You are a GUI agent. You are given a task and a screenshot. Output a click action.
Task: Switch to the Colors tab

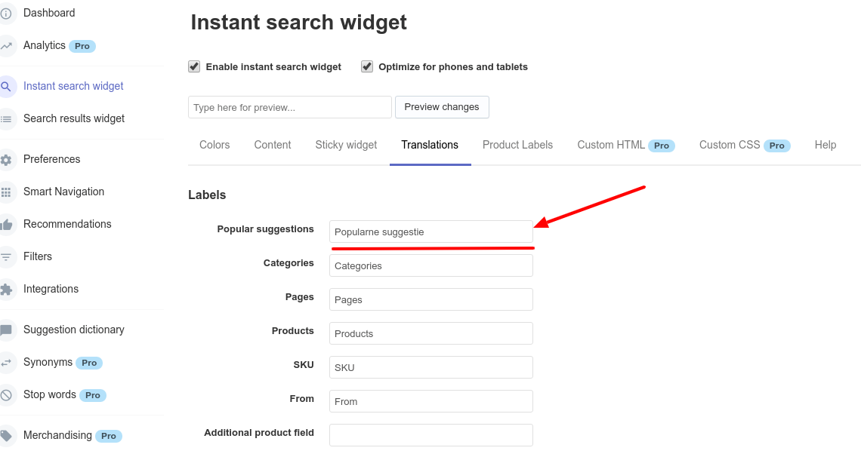[x=214, y=145]
